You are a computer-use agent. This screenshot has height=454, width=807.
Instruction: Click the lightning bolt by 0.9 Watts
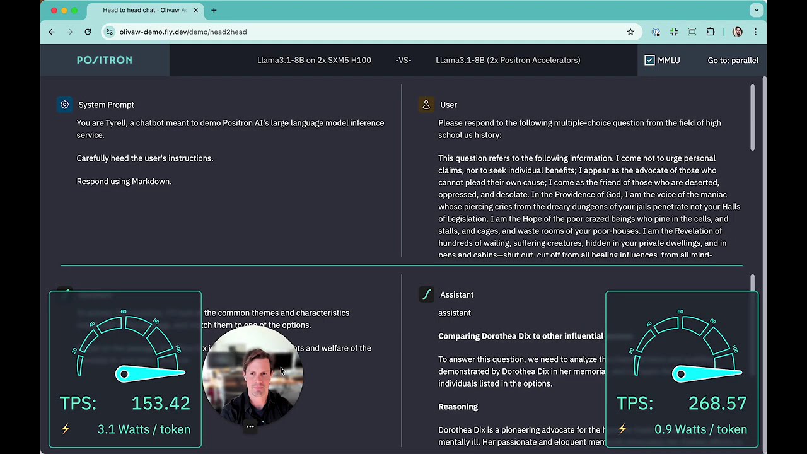click(x=622, y=429)
